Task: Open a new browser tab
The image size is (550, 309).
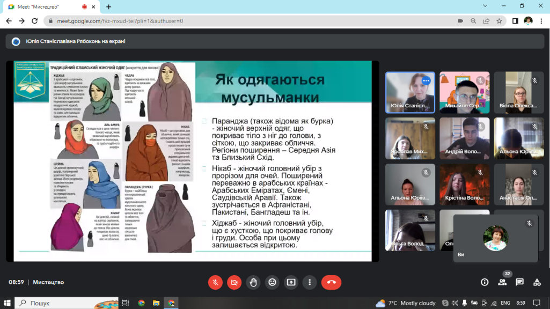Action: [x=109, y=6]
